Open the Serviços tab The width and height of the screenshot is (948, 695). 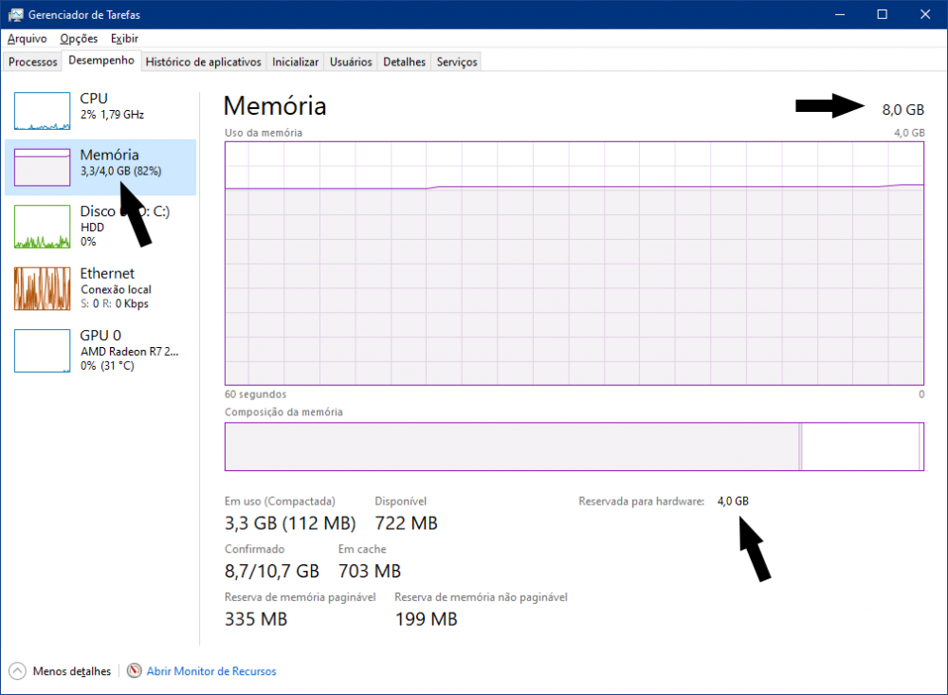pos(457,62)
